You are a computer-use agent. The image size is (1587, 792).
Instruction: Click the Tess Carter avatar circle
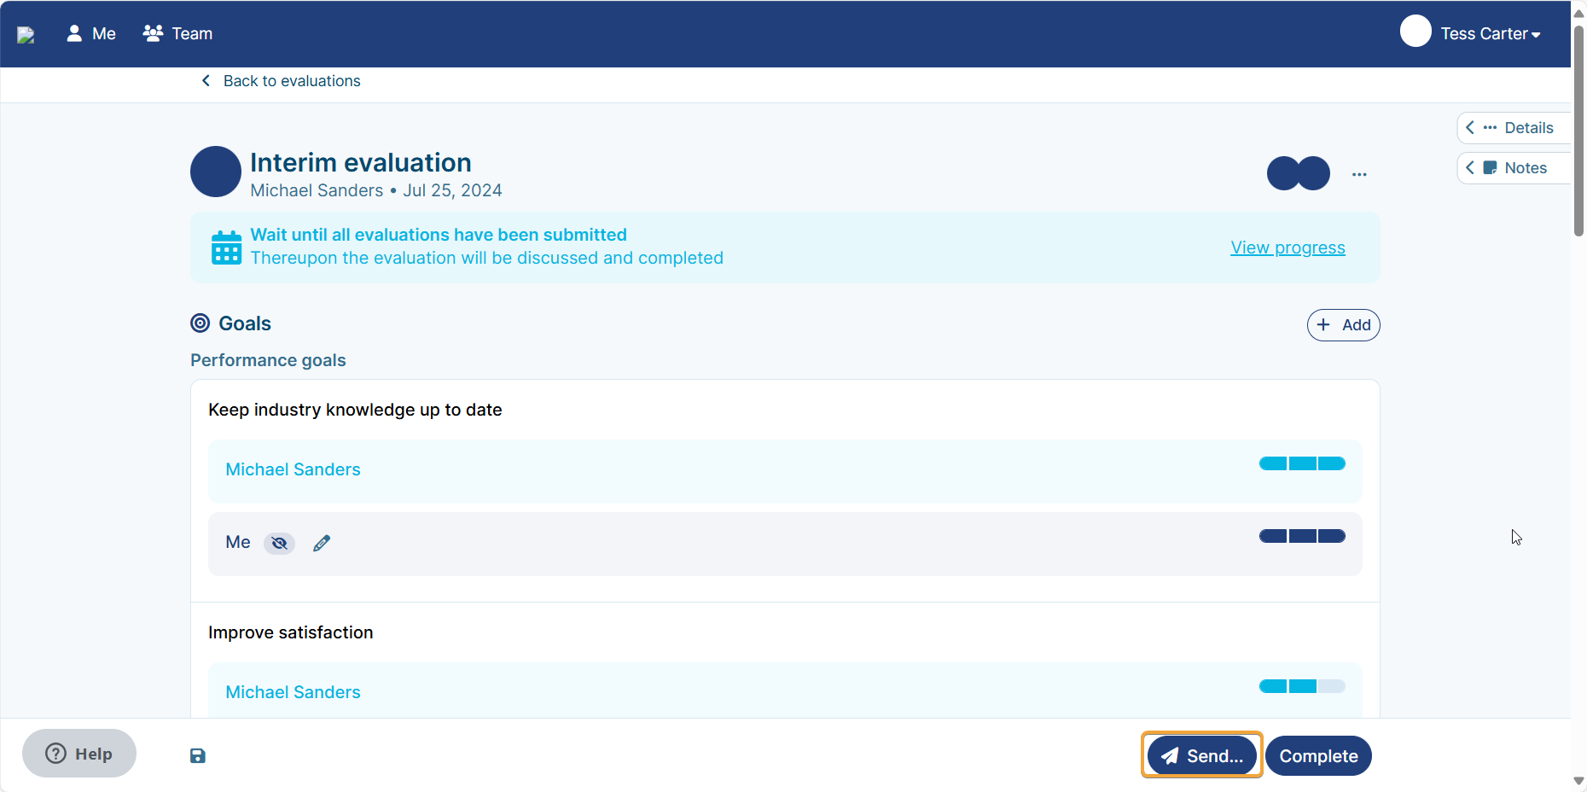click(x=1416, y=31)
